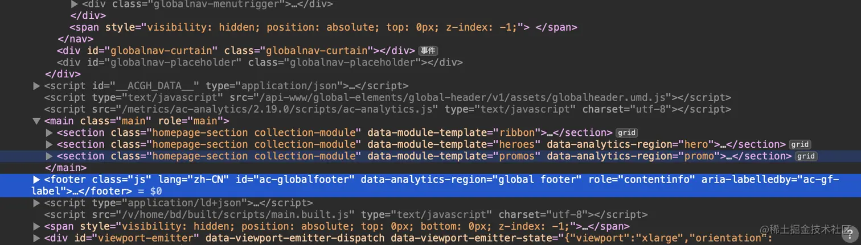Expand the promos section node
The width and height of the screenshot is (861, 245).
click(49, 156)
